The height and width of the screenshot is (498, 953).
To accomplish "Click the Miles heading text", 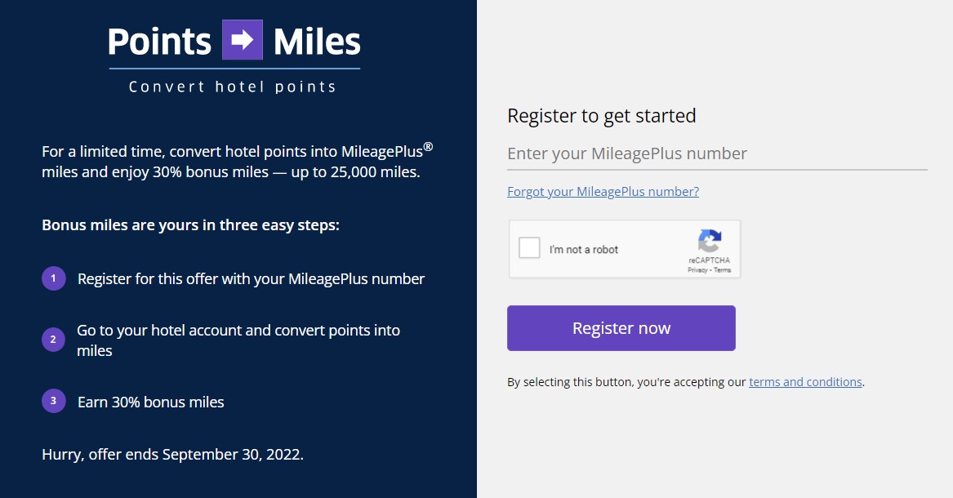I will coord(317,42).
